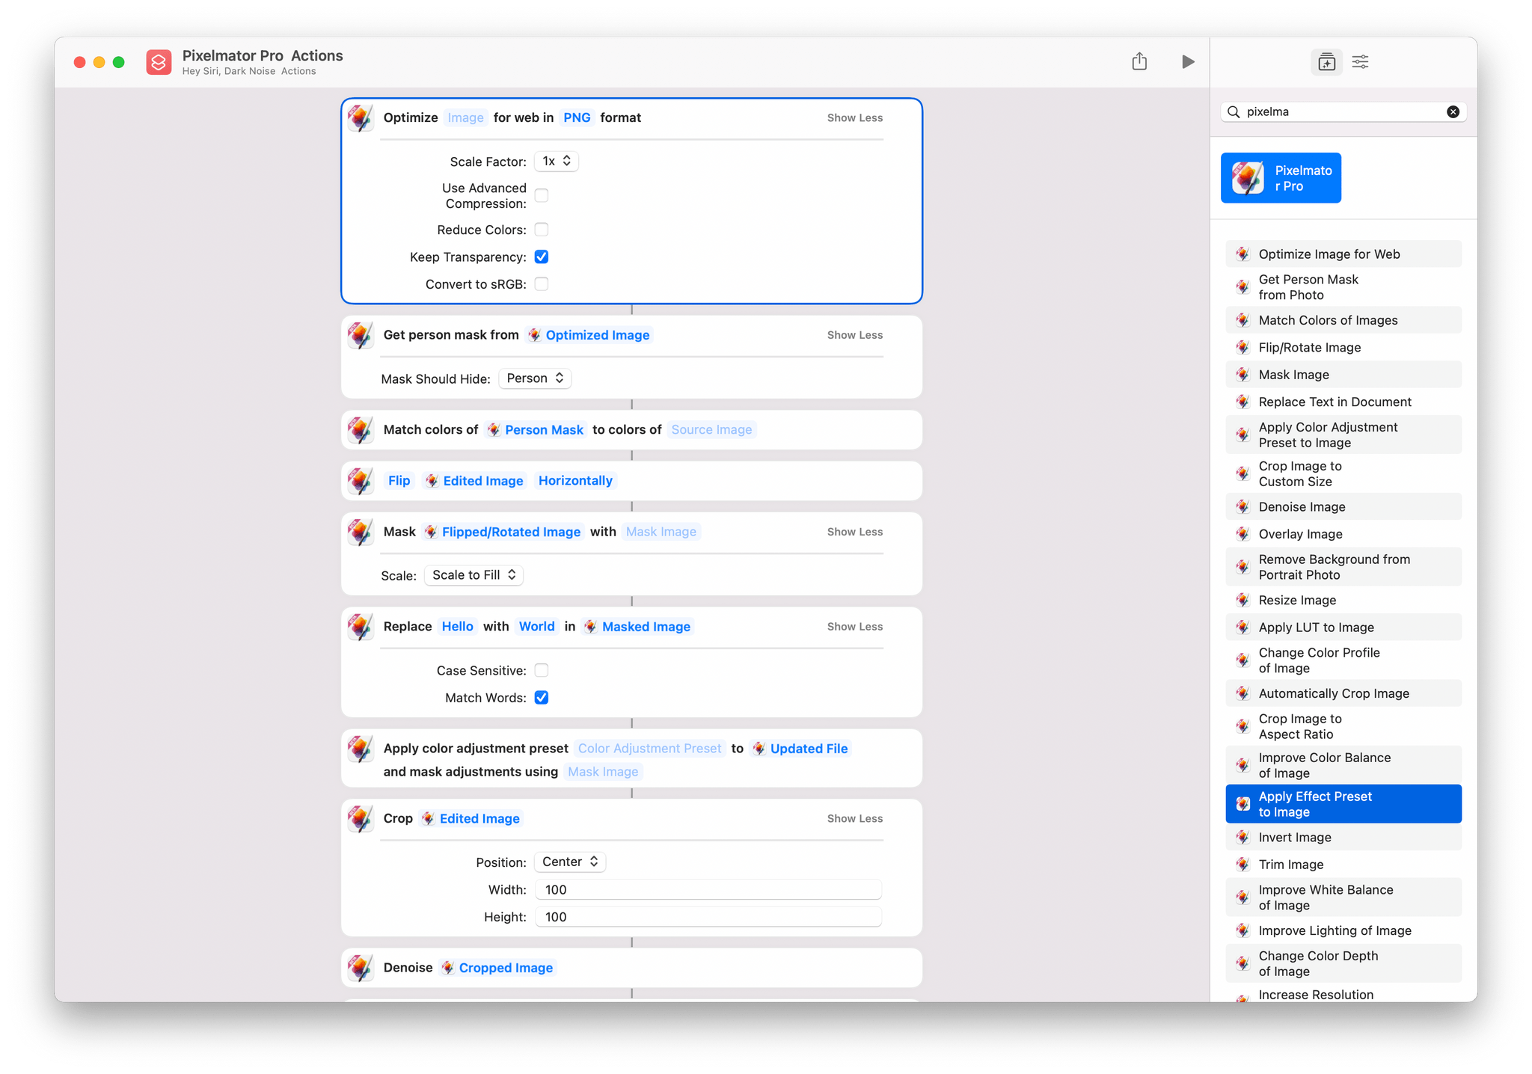The width and height of the screenshot is (1532, 1074).
Task: Click the Pixelmator icon of Get person mask action
Action: pyautogui.click(x=361, y=335)
